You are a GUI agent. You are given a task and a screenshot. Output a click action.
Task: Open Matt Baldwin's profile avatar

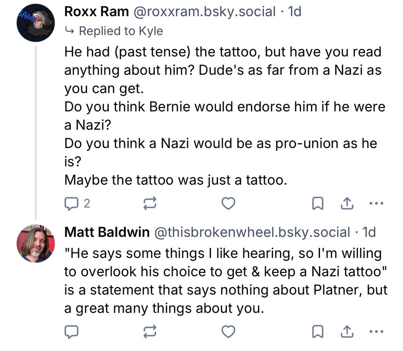click(35, 244)
